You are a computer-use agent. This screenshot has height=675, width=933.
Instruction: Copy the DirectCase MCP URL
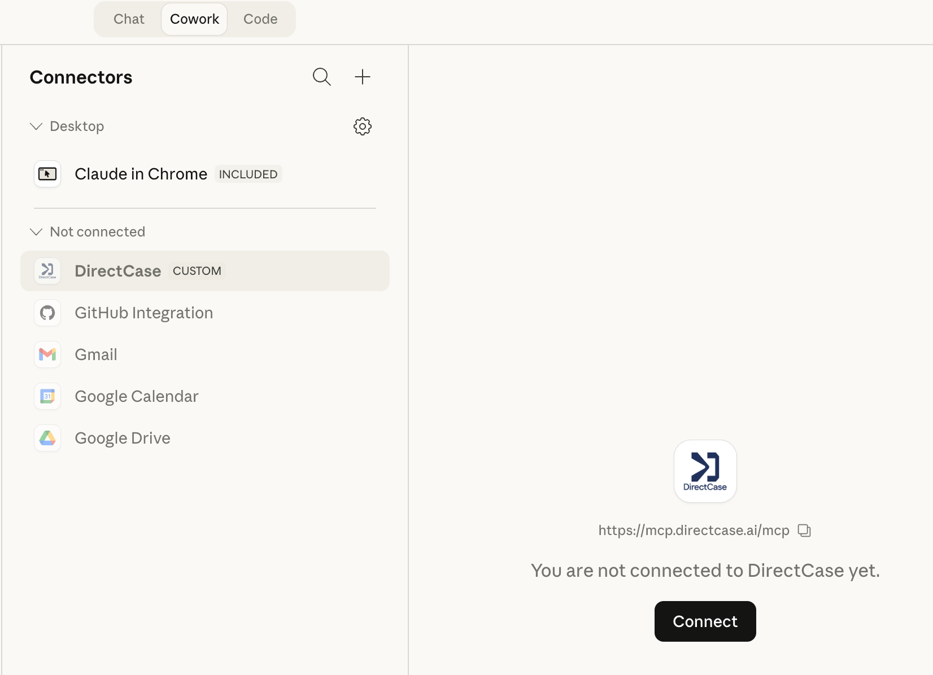click(x=804, y=531)
